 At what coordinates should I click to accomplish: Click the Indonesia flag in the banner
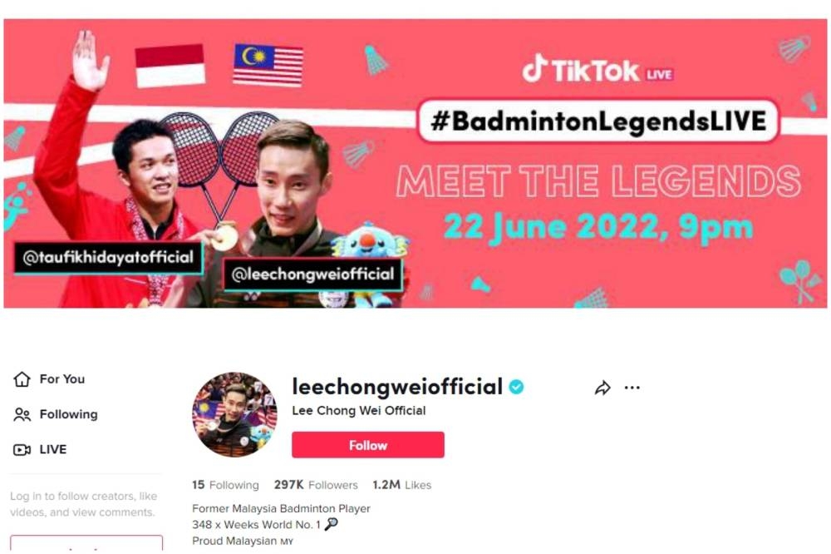(170, 66)
